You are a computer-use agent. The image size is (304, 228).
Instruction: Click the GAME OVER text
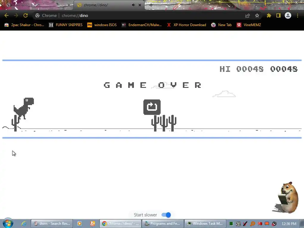(x=153, y=85)
